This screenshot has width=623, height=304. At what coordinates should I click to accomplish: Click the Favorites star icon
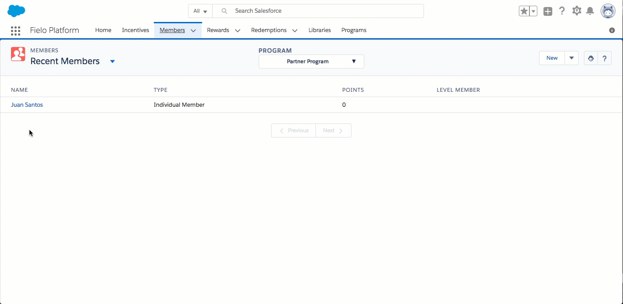524,11
